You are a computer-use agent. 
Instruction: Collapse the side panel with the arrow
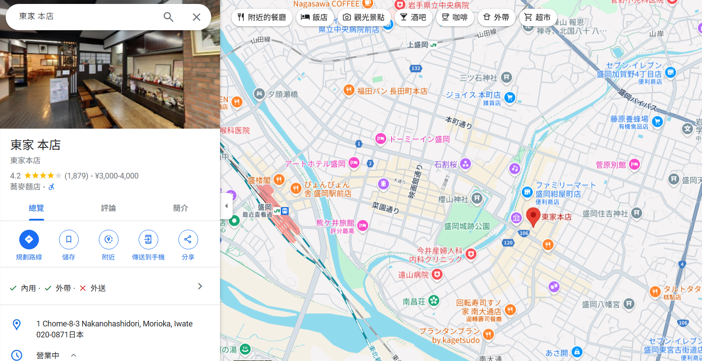point(226,206)
